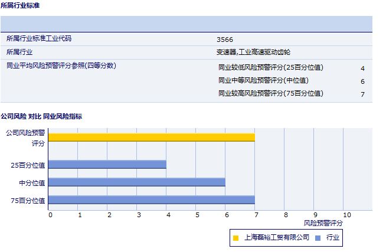386x252 pixels.
Task: Click 同业较高风险预警评分(75百分位值) row
Action: tap(270, 93)
